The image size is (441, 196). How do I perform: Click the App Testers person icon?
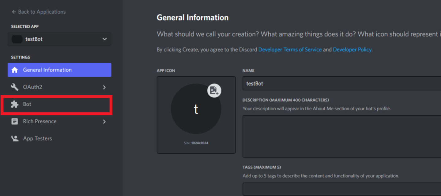coord(15,138)
